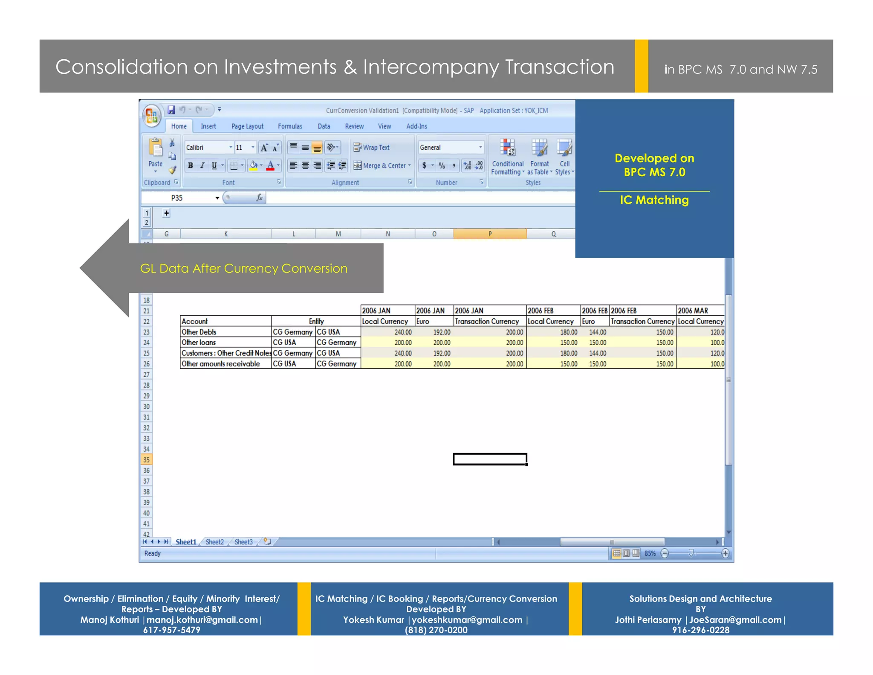Customize Quick Access Toolbar dropdown
This screenshot has width=873, height=675.
click(x=220, y=110)
